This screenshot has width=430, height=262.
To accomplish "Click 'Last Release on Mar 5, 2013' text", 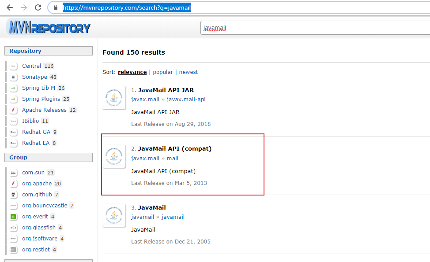I will coord(169,183).
